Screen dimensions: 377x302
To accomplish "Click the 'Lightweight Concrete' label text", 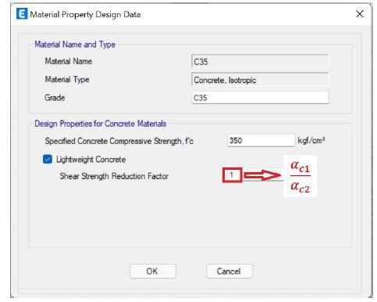I will point(91,160).
